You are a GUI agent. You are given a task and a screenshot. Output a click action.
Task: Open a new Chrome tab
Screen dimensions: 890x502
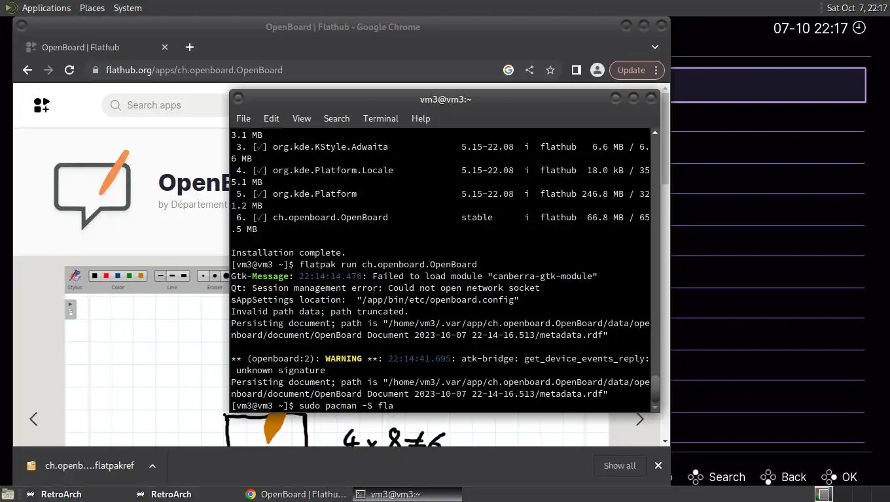tap(190, 47)
